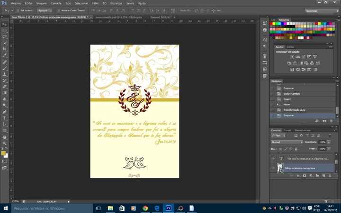Select the Lasso tool

(4, 37)
